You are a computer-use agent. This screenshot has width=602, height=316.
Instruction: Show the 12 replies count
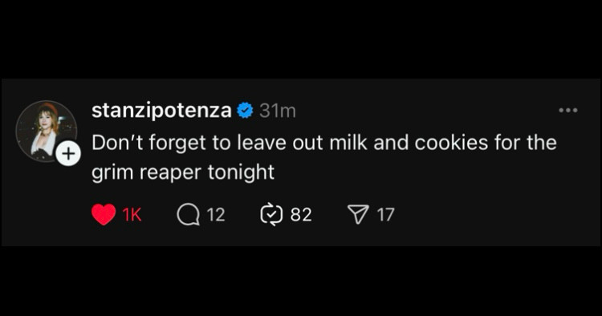point(216,215)
